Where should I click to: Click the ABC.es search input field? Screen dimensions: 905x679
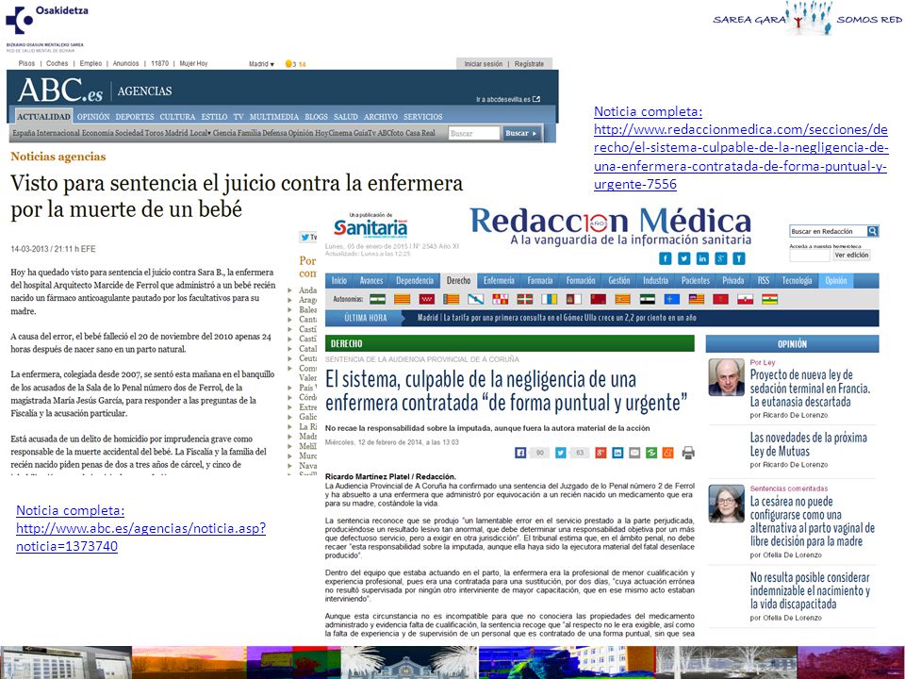tap(474, 133)
